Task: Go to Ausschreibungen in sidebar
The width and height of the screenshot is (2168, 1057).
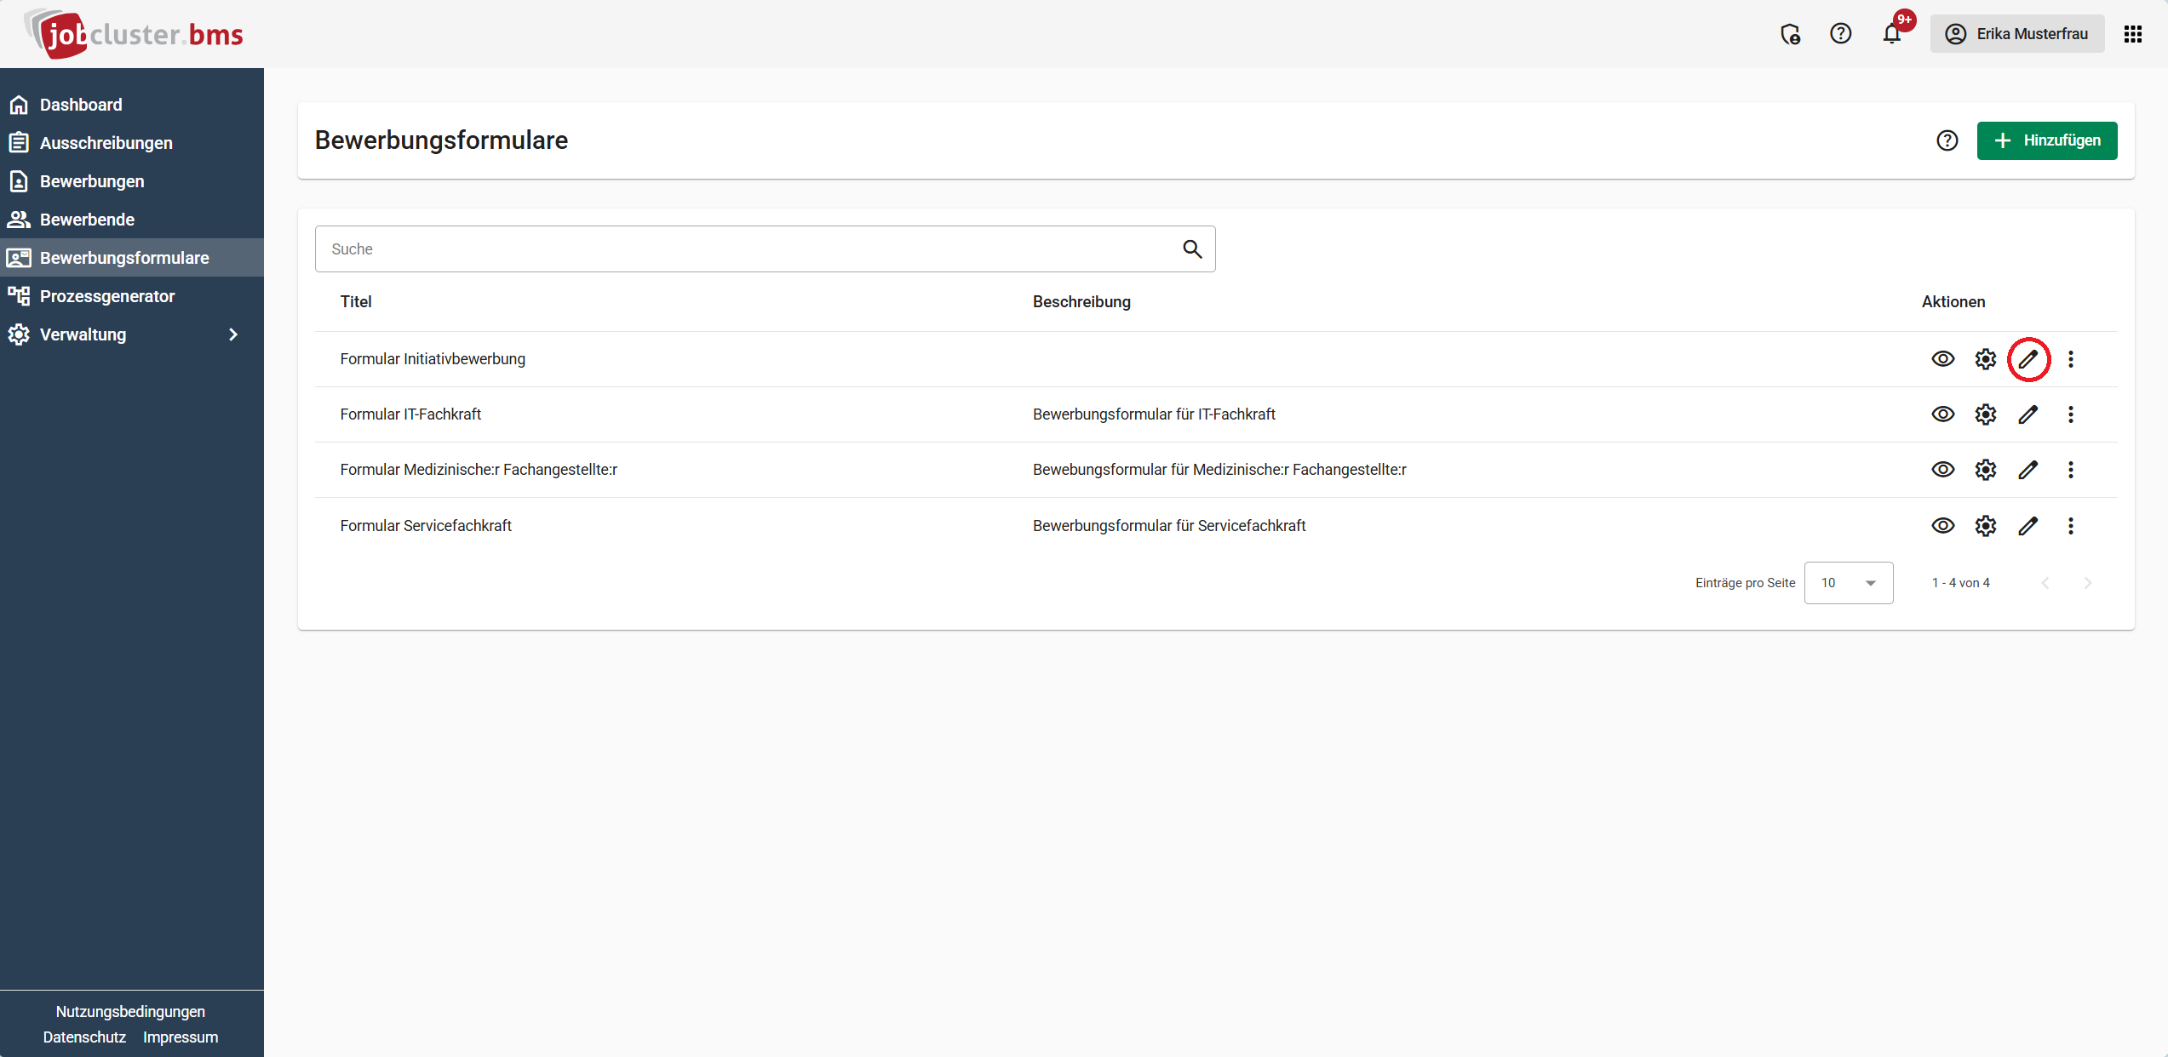Action: click(x=106, y=143)
